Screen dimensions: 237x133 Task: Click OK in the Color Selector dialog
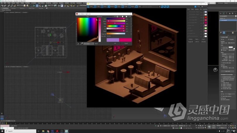click(115, 44)
